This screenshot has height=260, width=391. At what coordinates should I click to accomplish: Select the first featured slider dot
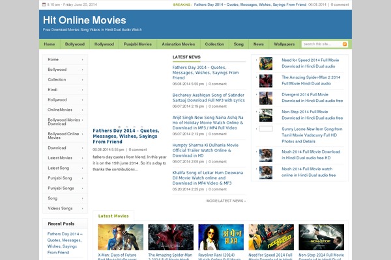[119, 127]
